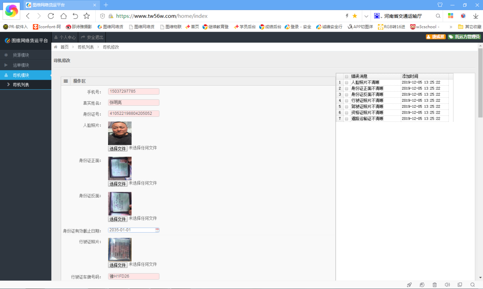Click the 身份证正面 photo thumbnail

tap(120, 168)
